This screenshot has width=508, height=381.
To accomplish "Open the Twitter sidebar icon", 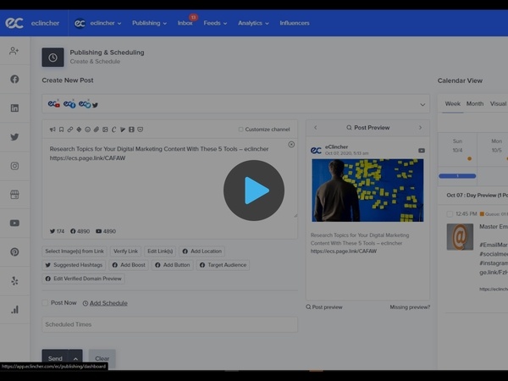I will [x=14, y=136].
